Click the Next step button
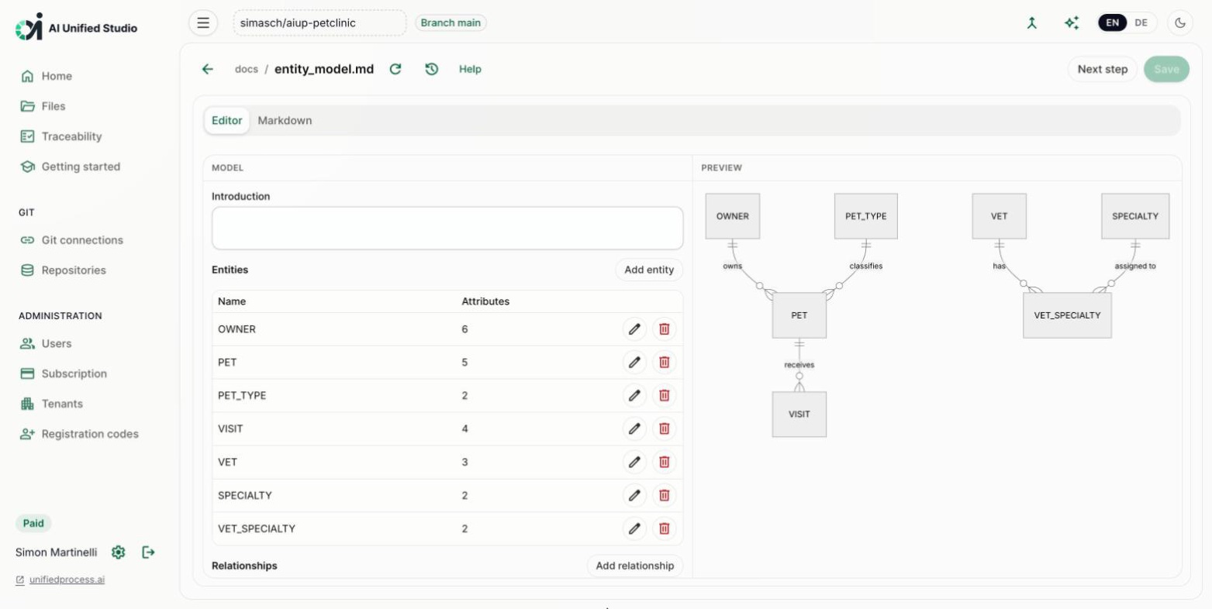 click(1102, 69)
